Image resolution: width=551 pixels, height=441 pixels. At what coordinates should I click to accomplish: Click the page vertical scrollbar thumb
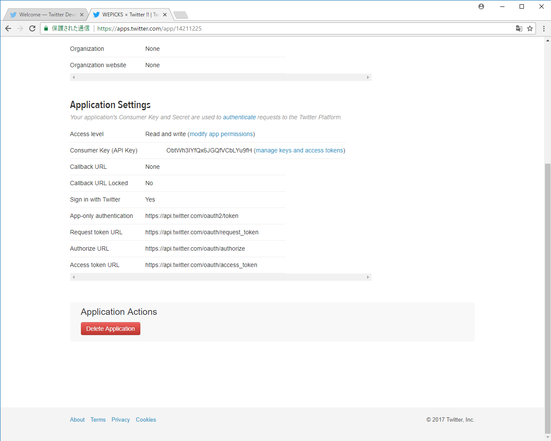[548, 298]
